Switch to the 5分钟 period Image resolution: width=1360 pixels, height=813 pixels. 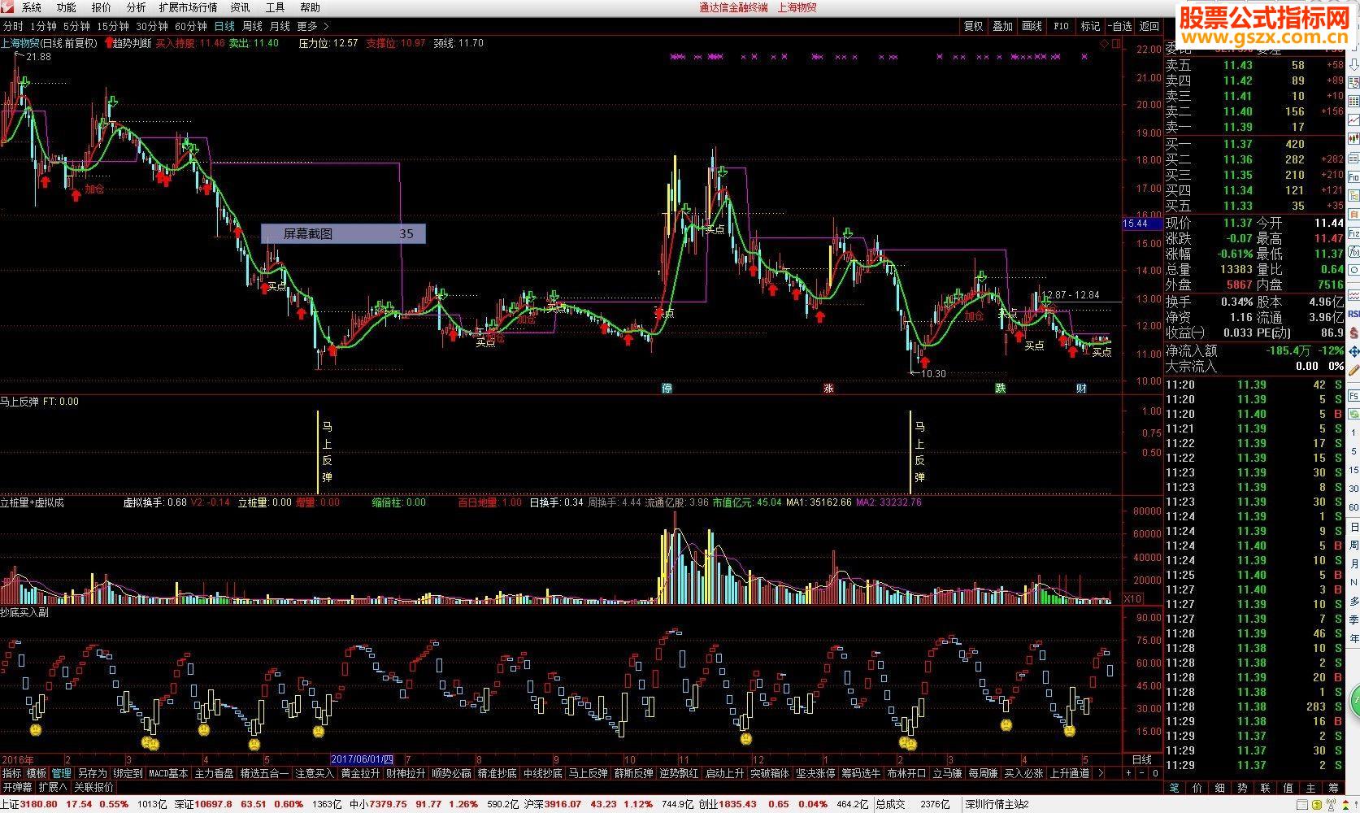76,26
